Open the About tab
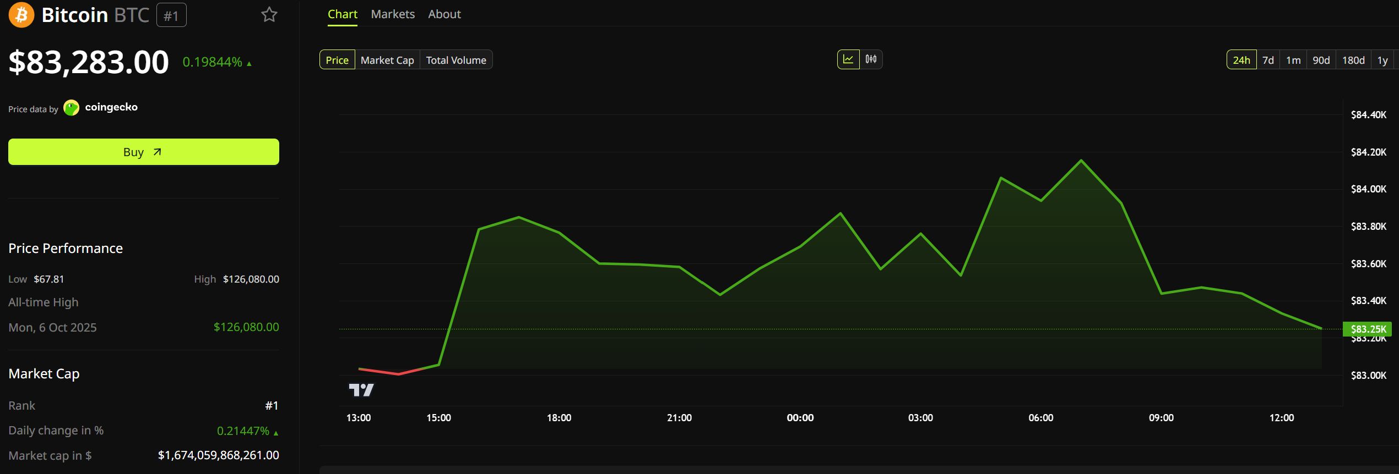The height and width of the screenshot is (474, 1399). [x=444, y=14]
